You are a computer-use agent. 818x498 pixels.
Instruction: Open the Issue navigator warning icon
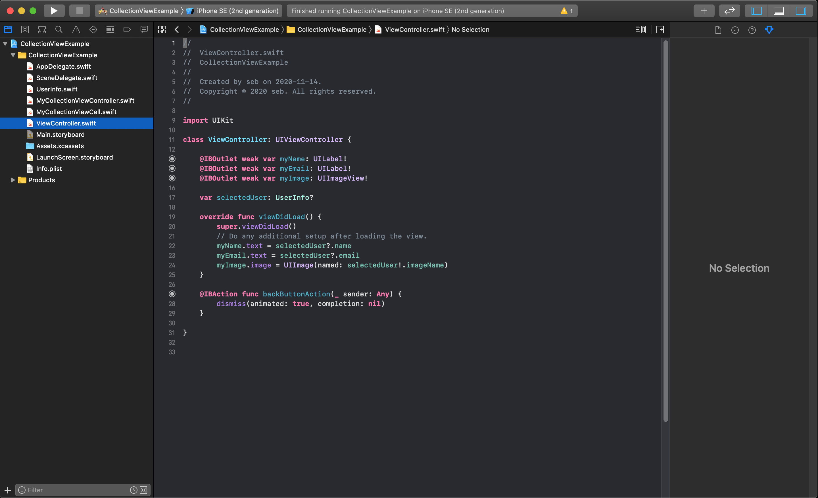click(x=76, y=30)
